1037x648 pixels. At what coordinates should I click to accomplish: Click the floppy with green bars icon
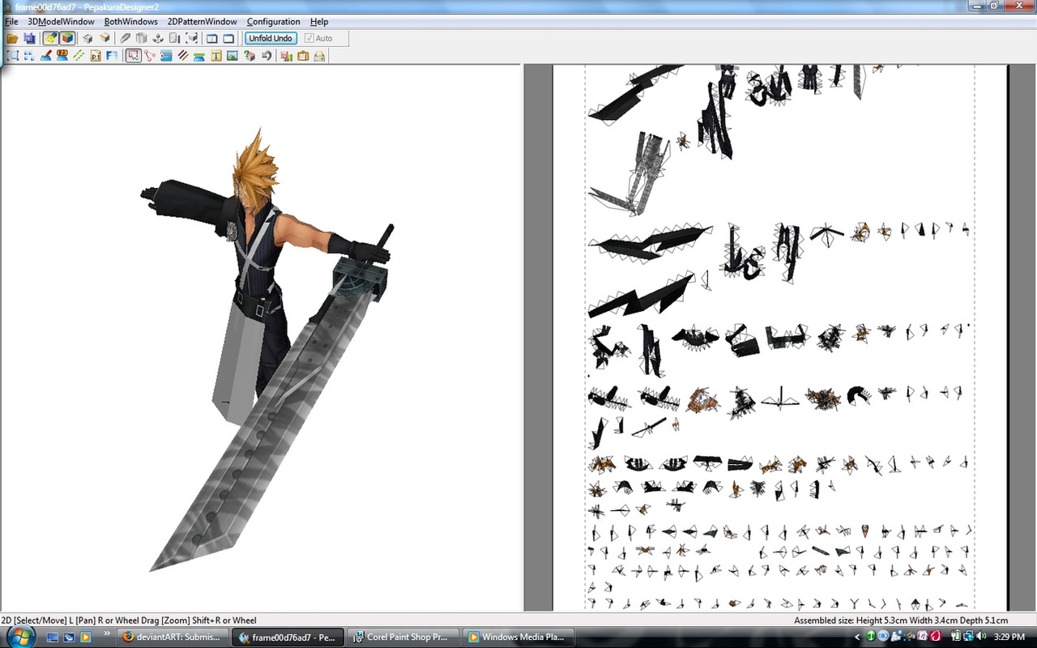tap(285, 56)
